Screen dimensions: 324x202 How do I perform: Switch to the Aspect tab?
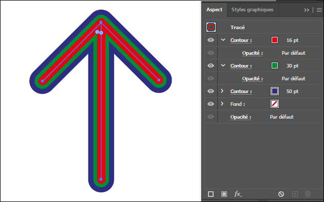click(x=214, y=10)
